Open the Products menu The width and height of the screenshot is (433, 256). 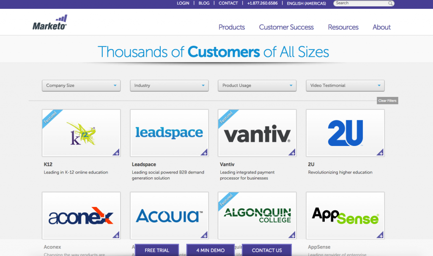point(232,27)
